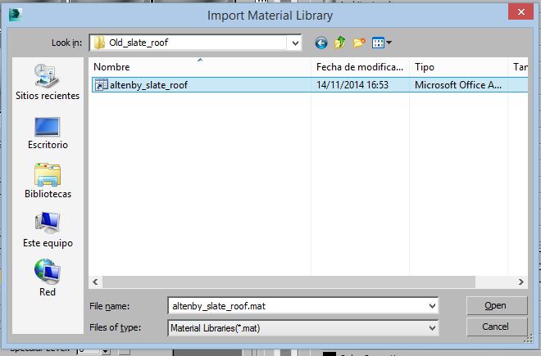Click the Cancel button
The image size is (541, 356).
495,327
